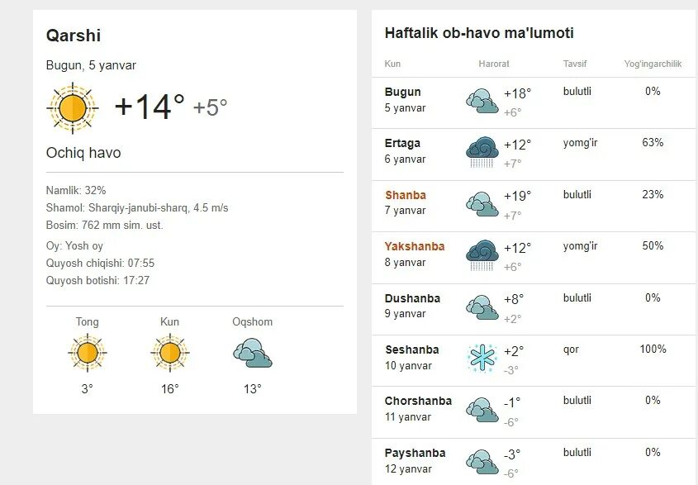Click the cloudy icon for Bugun row
The height and width of the screenshot is (485, 698).
[x=482, y=101]
